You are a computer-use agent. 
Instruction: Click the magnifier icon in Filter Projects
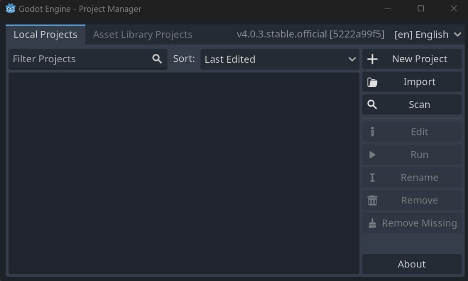click(x=157, y=59)
